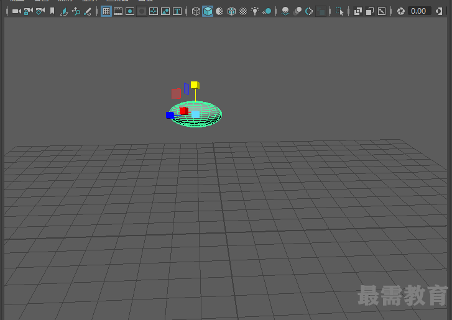Click the red X-axis scale handle
Image resolution: width=452 pixels, height=320 pixels.
183,111
